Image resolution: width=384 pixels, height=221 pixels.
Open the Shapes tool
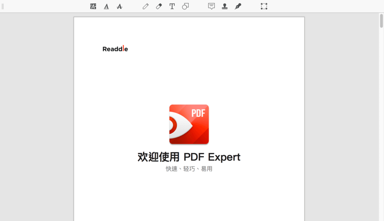[185, 6]
